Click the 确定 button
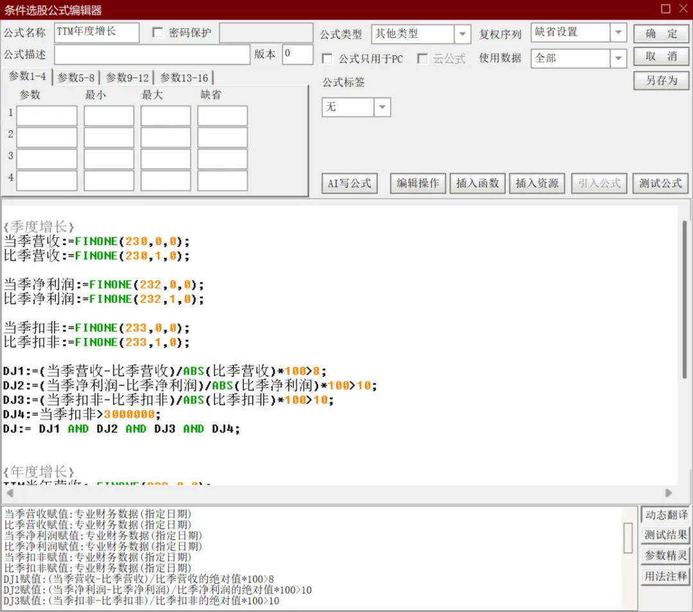The width and height of the screenshot is (693, 612). (x=661, y=33)
